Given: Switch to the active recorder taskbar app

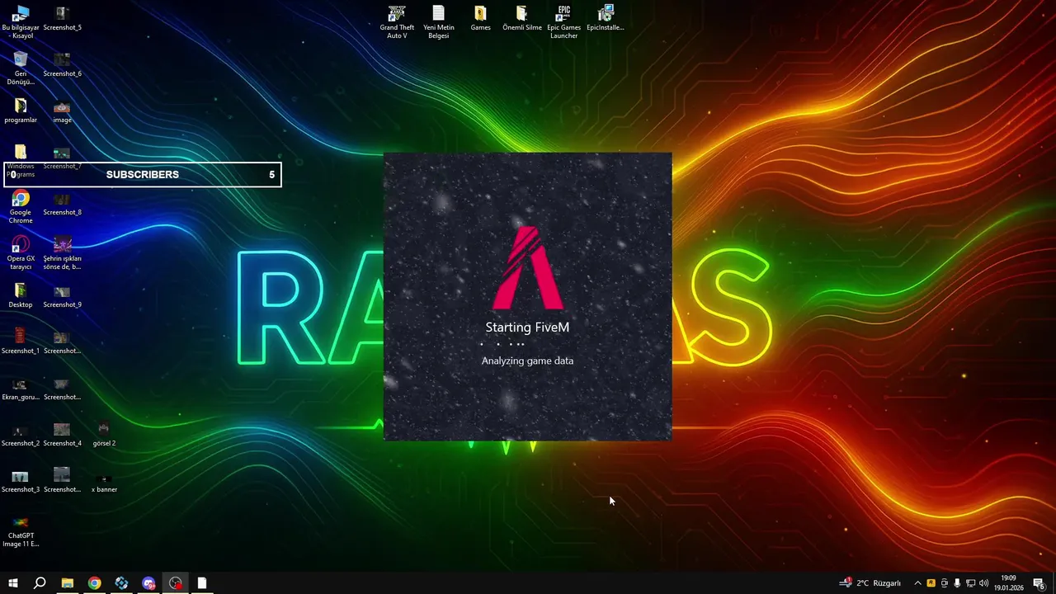Looking at the screenshot, I should (x=176, y=583).
